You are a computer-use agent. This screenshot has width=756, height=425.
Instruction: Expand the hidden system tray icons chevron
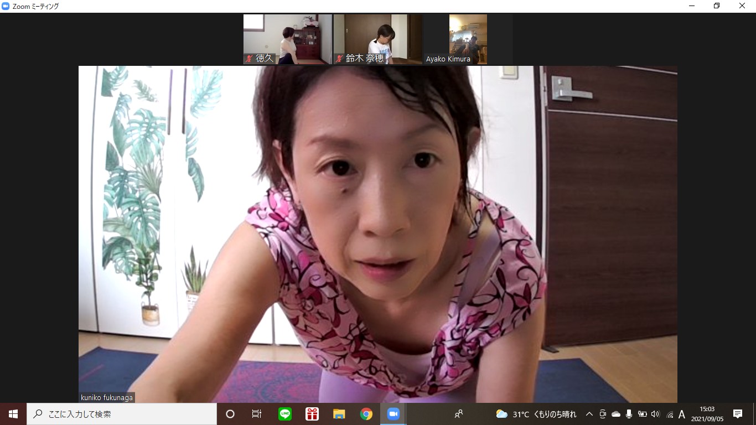pyautogui.click(x=589, y=414)
